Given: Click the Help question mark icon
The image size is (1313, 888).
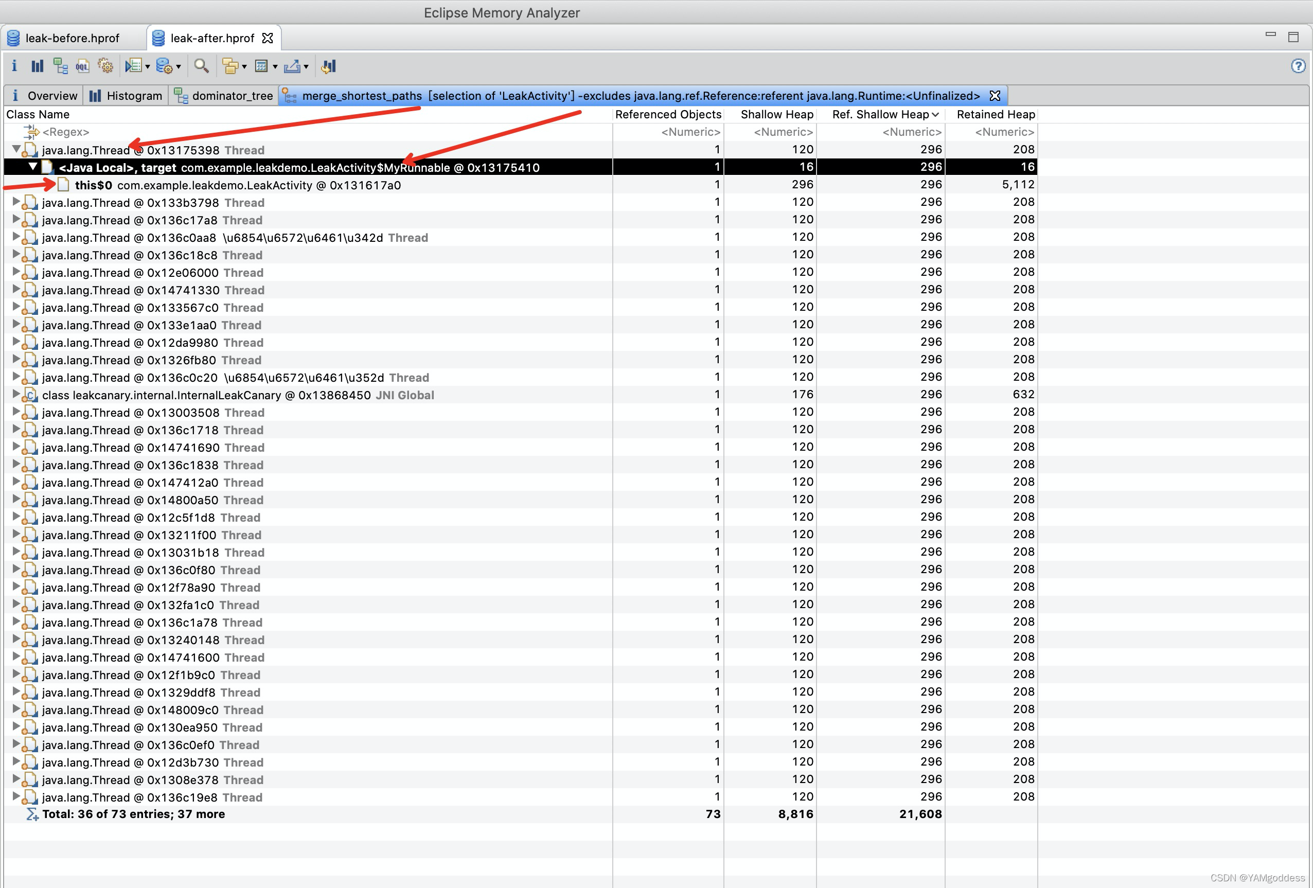Looking at the screenshot, I should [1298, 66].
